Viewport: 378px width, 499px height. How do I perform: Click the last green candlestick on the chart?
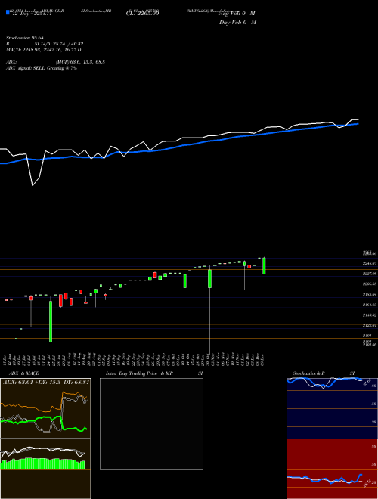click(264, 265)
